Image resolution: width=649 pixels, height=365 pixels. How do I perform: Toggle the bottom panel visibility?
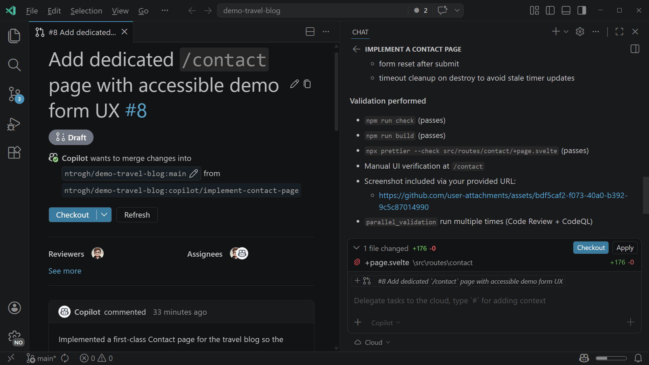(566, 10)
